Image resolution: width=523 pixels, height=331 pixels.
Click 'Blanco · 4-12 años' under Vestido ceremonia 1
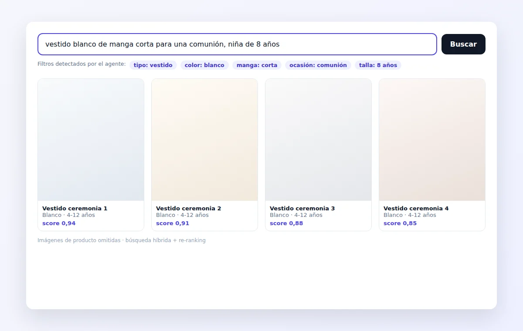(x=68, y=215)
